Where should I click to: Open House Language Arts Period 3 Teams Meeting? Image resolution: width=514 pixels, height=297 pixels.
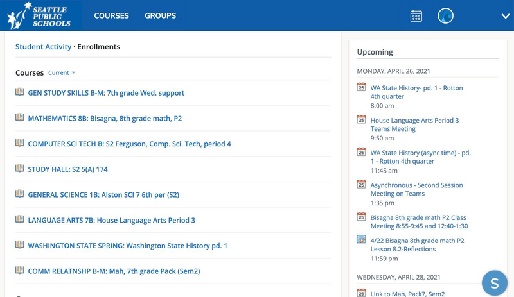(414, 124)
